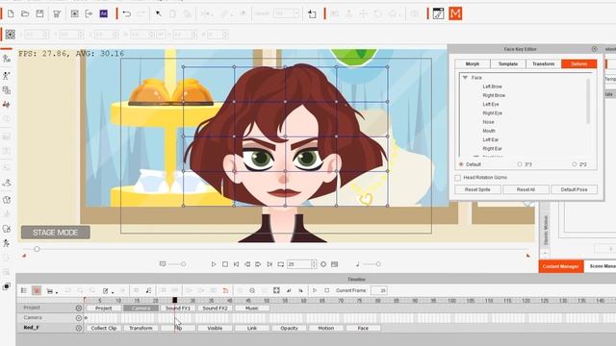Step to next frame
616x346 pixels.
pos(258,264)
